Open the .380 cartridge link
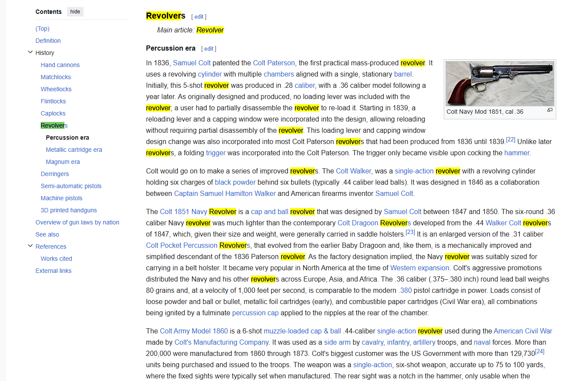 coord(406,290)
